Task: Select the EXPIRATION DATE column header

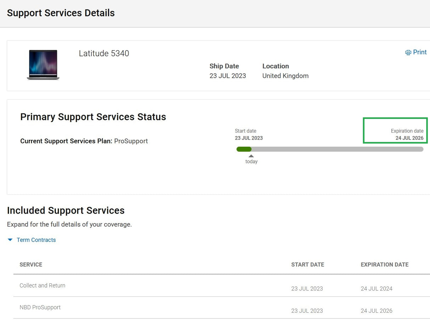Action: point(384,265)
